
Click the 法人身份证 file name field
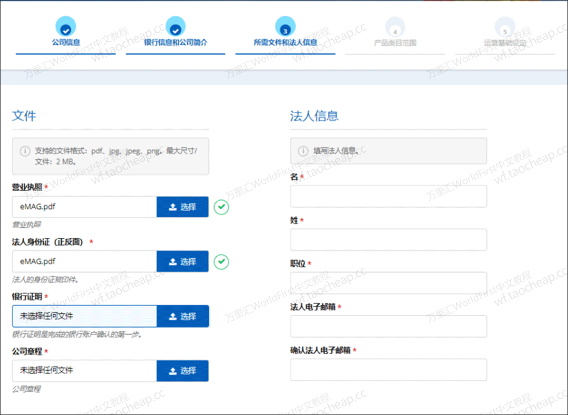84,261
